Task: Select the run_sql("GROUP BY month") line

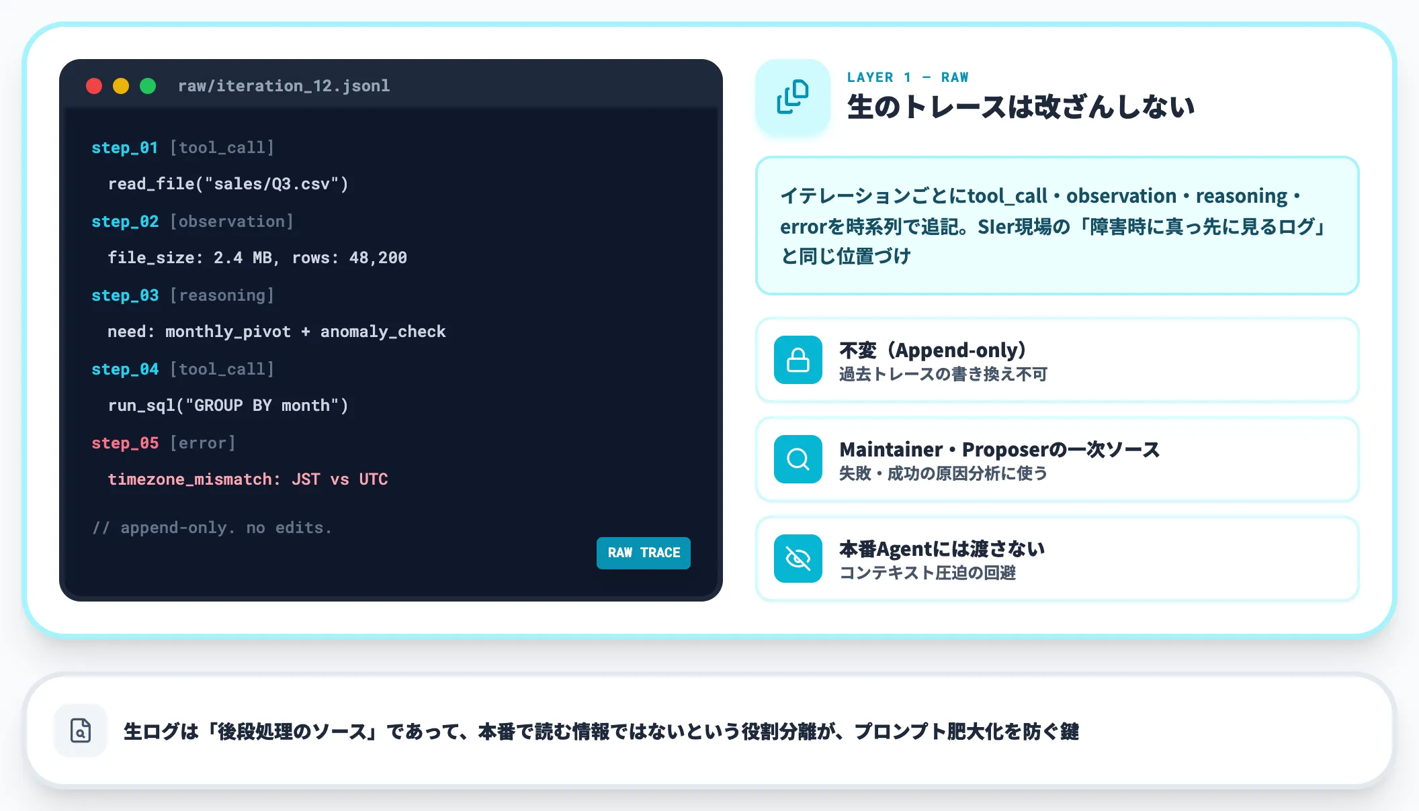Action: coord(228,405)
